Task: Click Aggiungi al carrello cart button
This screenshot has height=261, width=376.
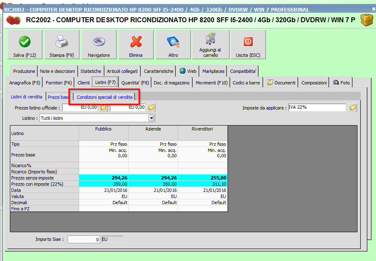Action: pos(211,44)
